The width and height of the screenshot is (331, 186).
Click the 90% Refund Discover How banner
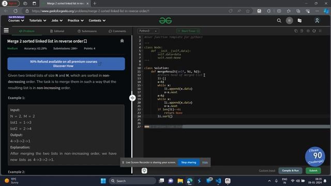66,64
